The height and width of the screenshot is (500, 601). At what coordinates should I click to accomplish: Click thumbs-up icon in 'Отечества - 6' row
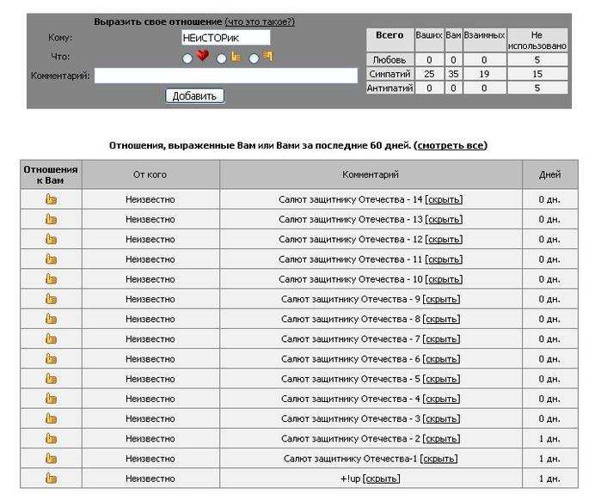(x=51, y=358)
